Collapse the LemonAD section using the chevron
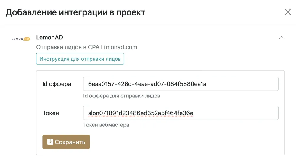The height and width of the screenshot is (159, 296). click(282, 38)
